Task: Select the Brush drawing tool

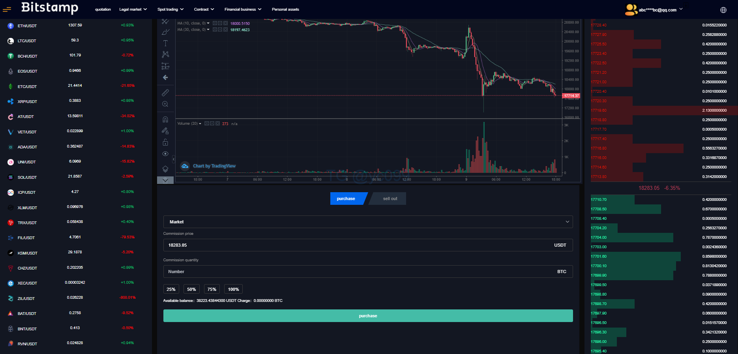Action: 165,32
